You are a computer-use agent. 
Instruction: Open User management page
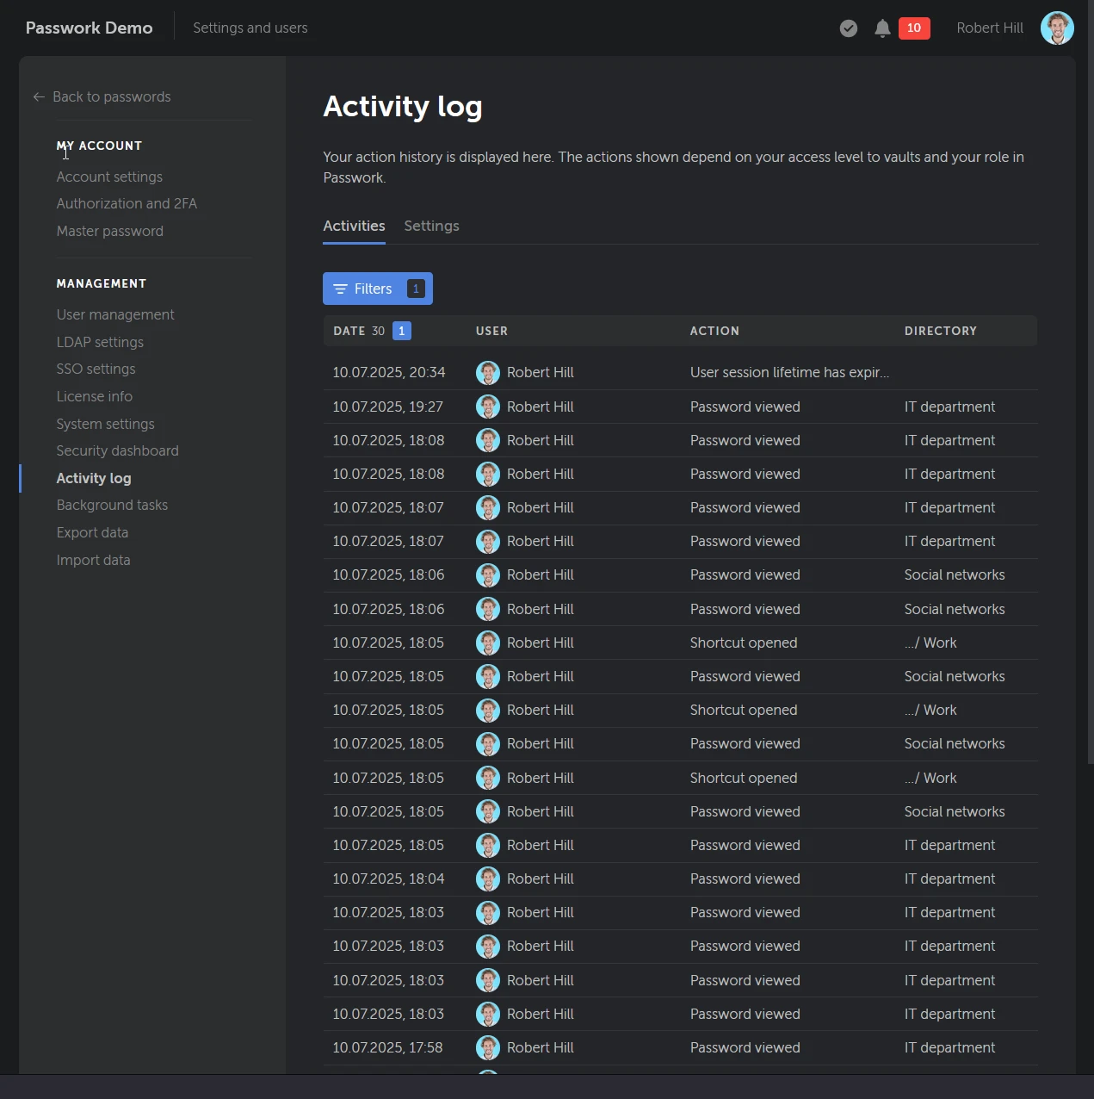115,314
